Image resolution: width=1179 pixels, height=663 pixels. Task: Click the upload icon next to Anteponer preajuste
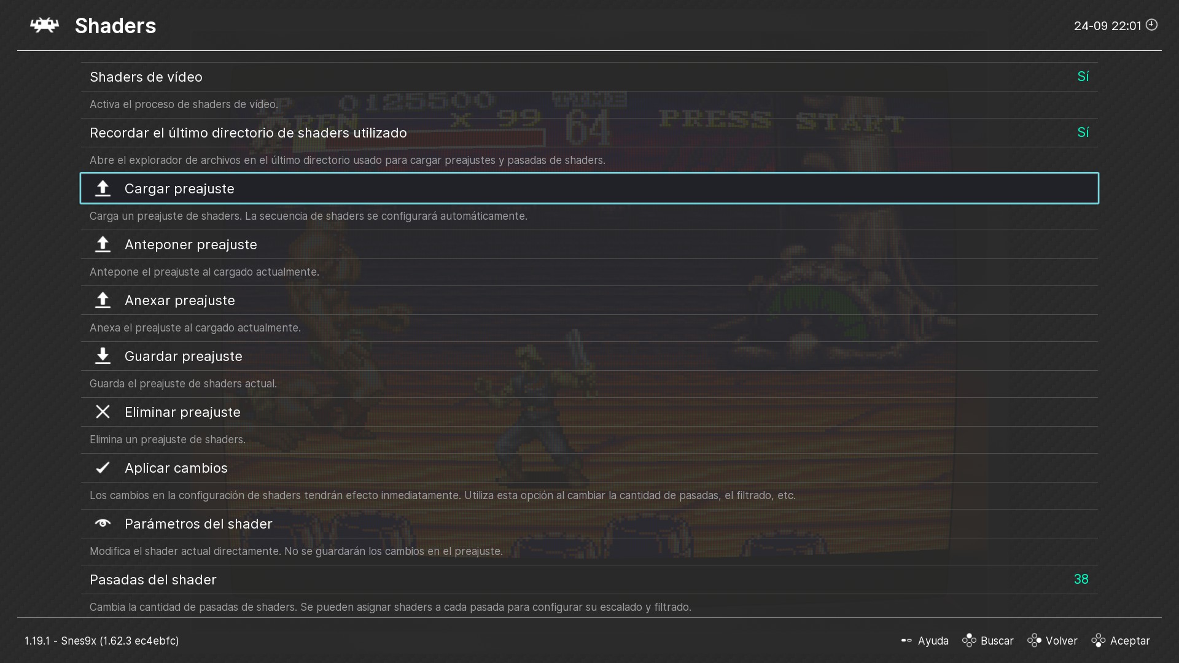[103, 244]
